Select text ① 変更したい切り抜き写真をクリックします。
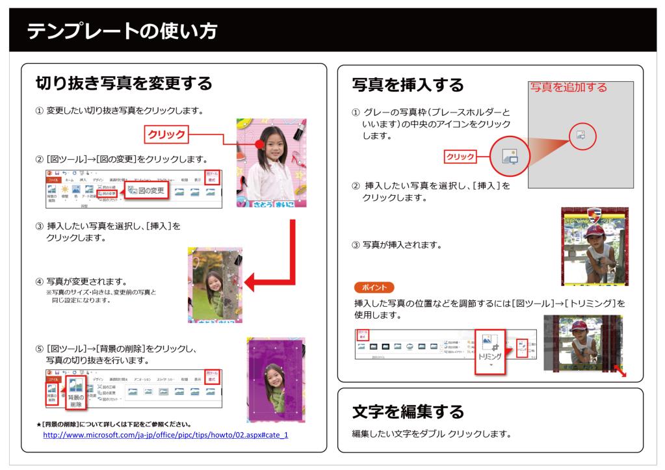Image resolution: width=665 pixels, height=470 pixels. point(120,111)
